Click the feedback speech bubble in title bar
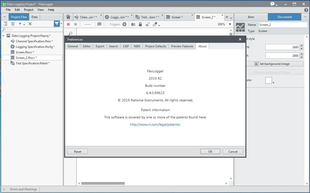 click(x=272, y=4)
